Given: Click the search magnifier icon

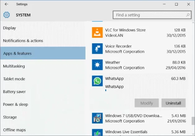Looking at the screenshot, I should click(x=188, y=15).
